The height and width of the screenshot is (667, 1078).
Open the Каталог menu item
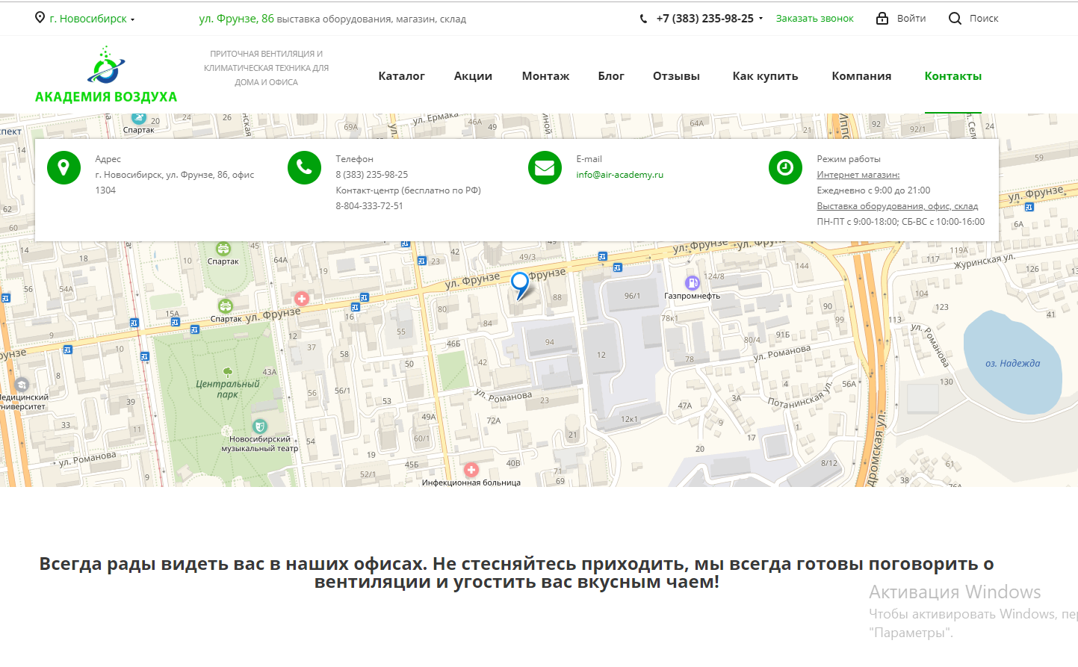tap(401, 76)
